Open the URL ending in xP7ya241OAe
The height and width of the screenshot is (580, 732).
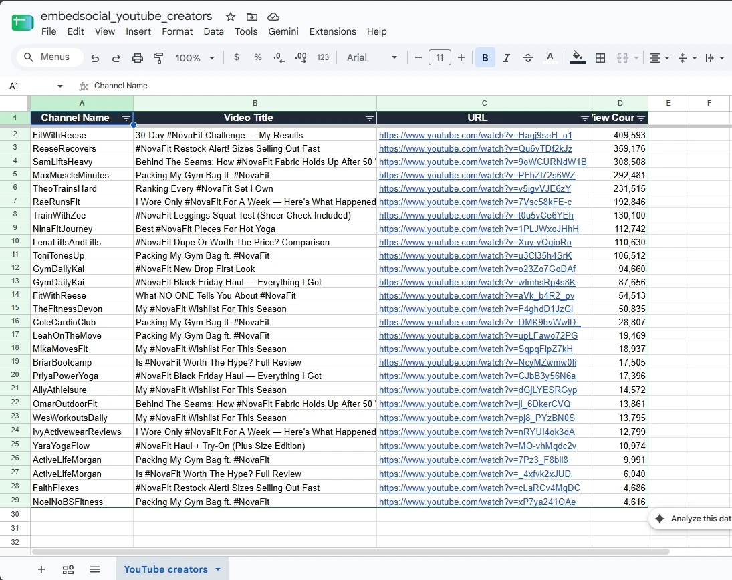coord(477,502)
